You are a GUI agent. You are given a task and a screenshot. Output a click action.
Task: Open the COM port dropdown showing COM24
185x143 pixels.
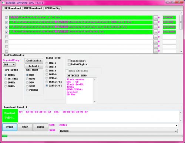click(176, 125)
